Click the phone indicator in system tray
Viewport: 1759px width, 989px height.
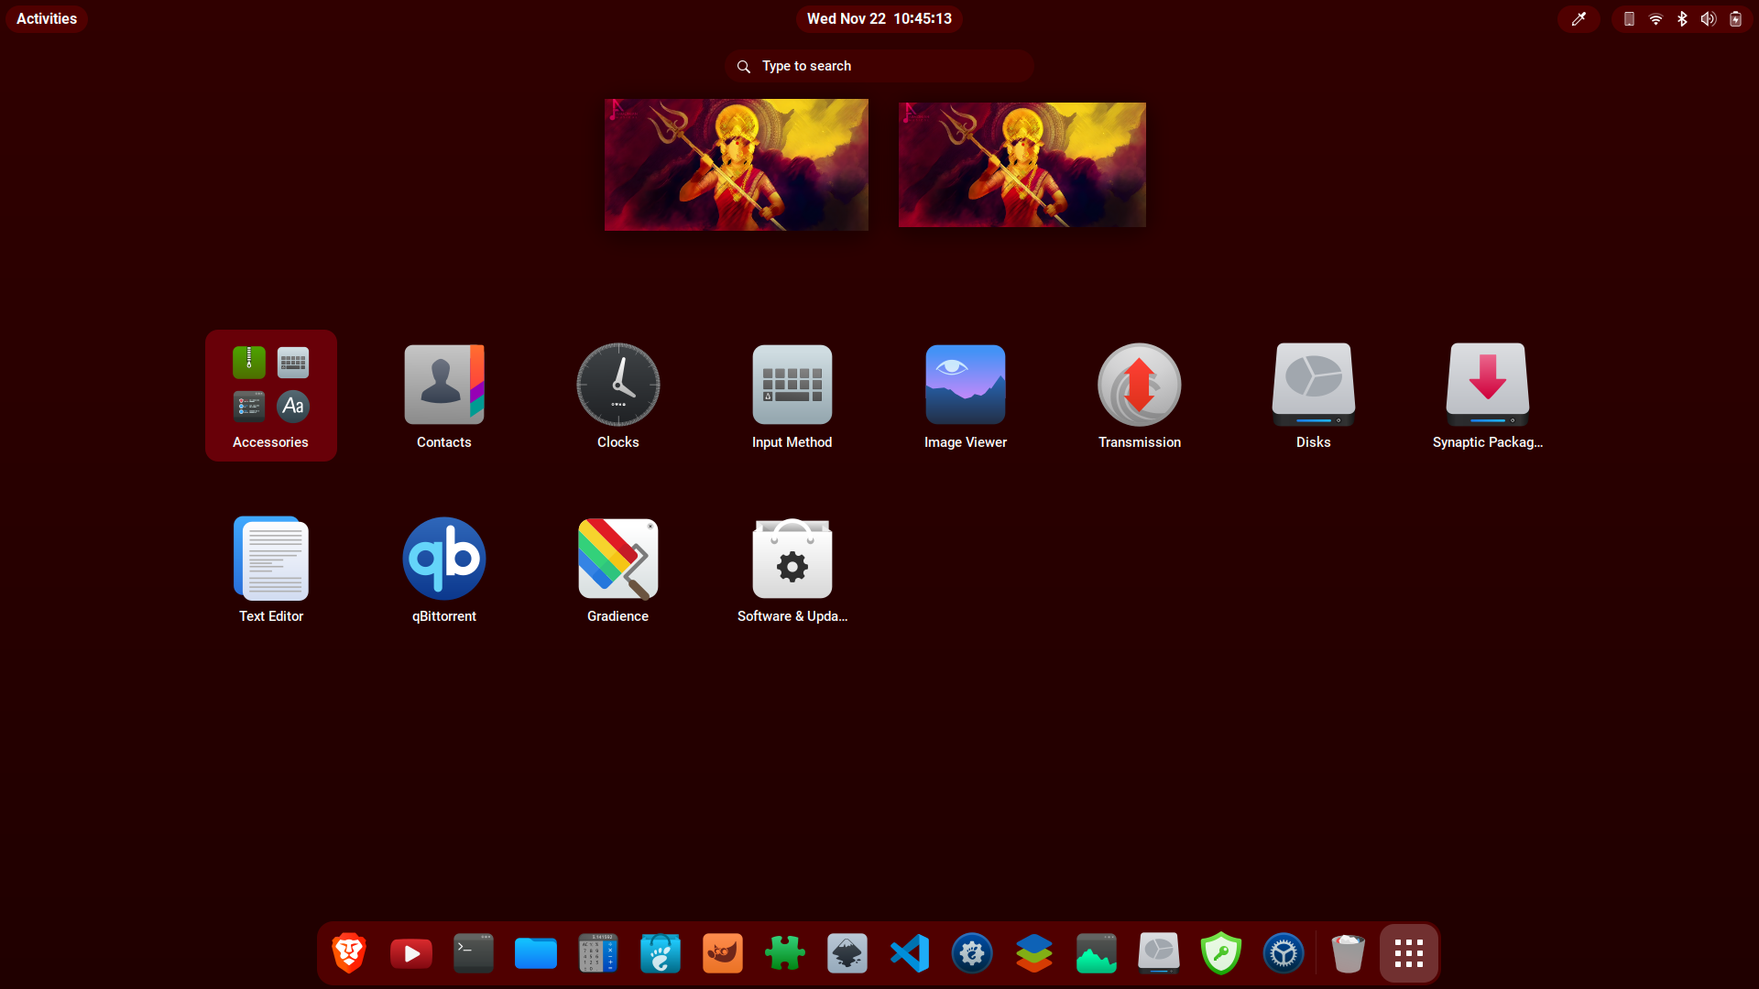point(1629,18)
